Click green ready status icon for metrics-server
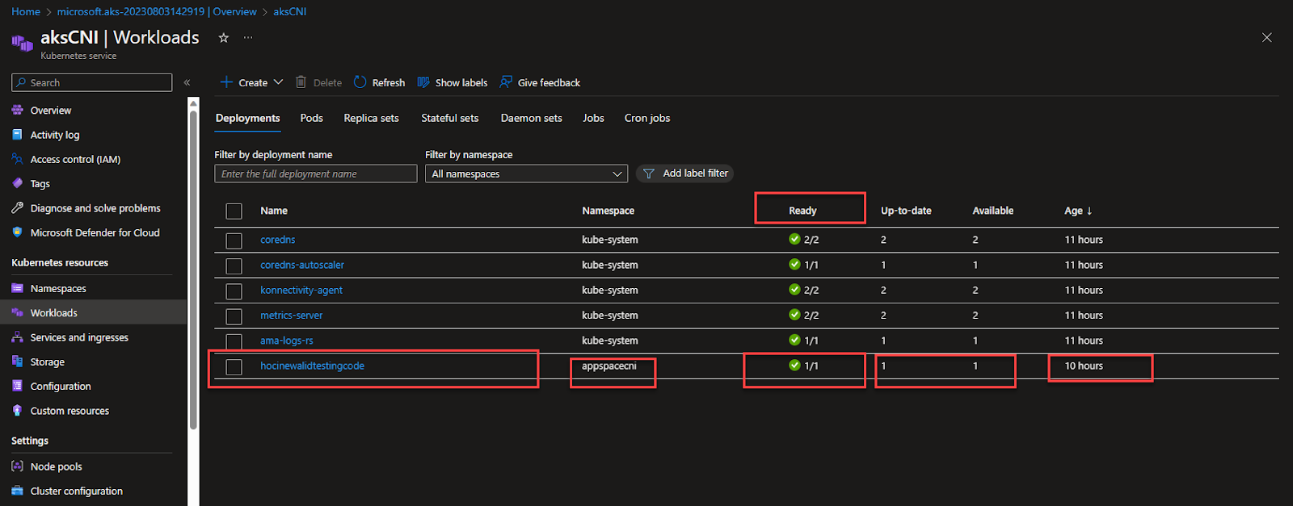Image resolution: width=1293 pixels, height=506 pixels. pos(794,315)
